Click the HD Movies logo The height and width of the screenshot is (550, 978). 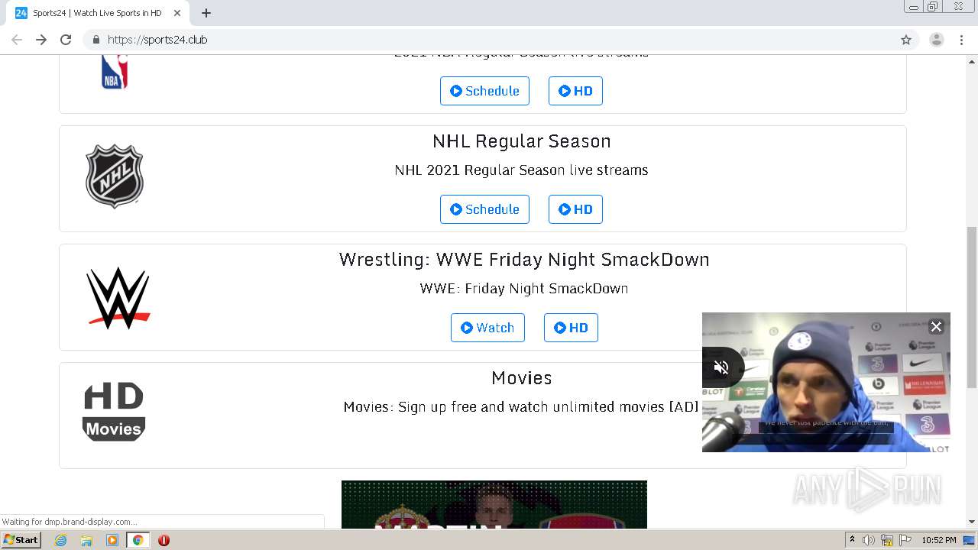click(114, 412)
